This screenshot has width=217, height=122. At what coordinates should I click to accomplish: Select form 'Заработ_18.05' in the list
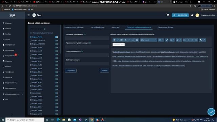[x=37, y=89]
